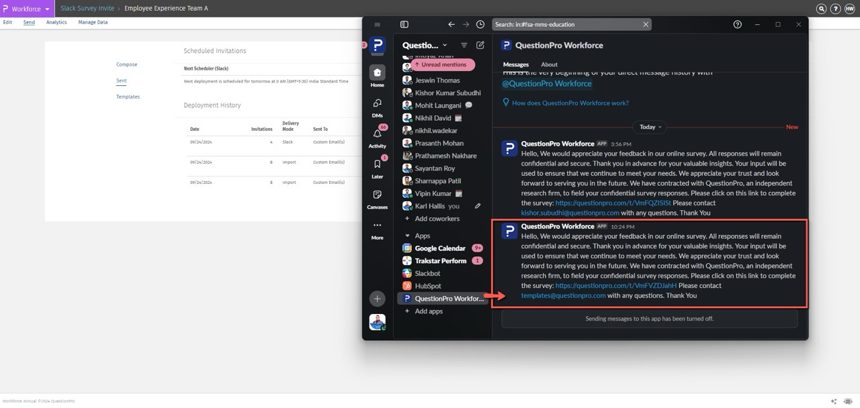Open the Today date dropdown
This screenshot has height=408, width=860.
(x=650, y=127)
